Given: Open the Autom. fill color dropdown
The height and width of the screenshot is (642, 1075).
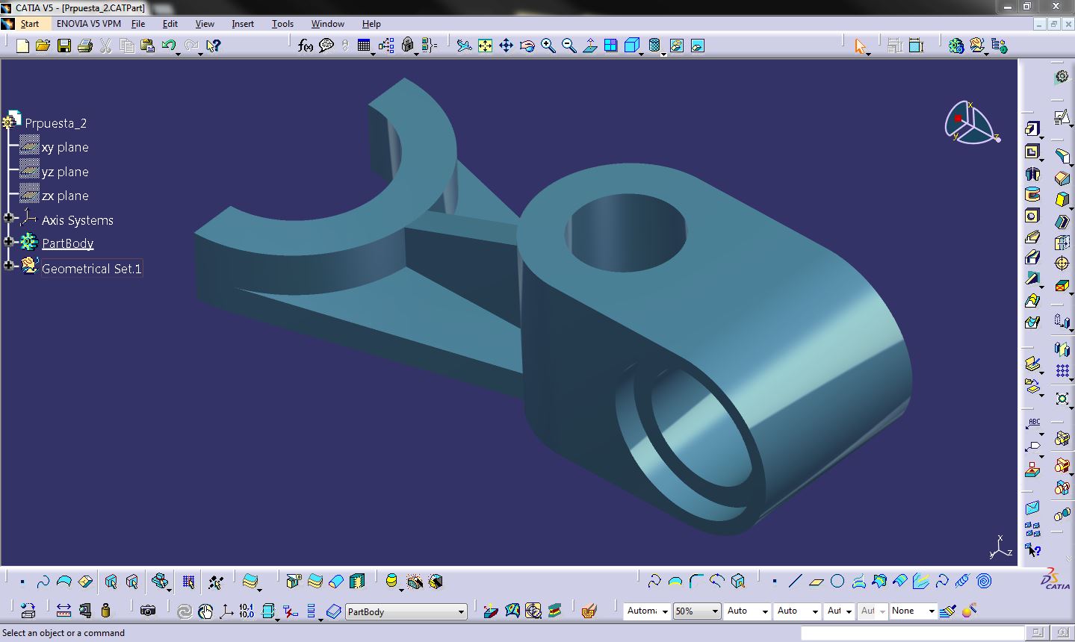Looking at the screenshot, I should (x=646, y=611).
